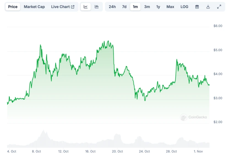Screen dimensions: 229x156
Task: Choose the 3m time range
Action: tap(147, 7)
